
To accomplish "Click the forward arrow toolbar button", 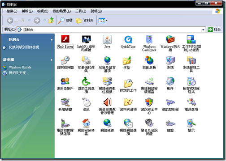I will [37, 21].
